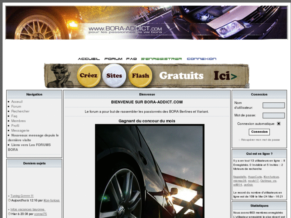The width and height of the screenshot is (291, 218).
Task: Open Faq link in Navigation panel
Action: (x=14, y=116)
